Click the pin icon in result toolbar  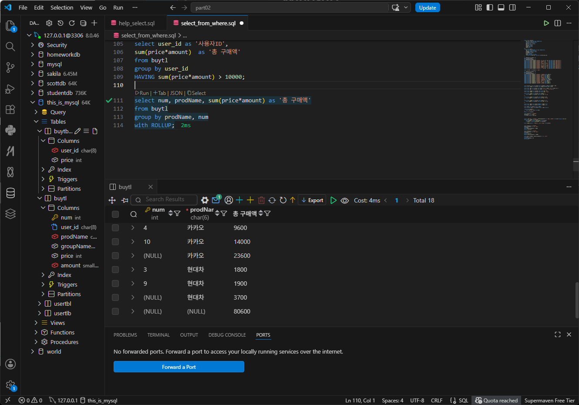(125, 200)
